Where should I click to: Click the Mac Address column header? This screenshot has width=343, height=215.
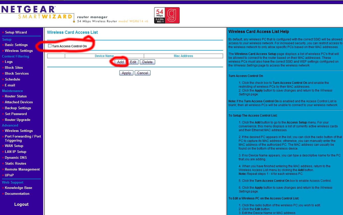click(183, 56)
